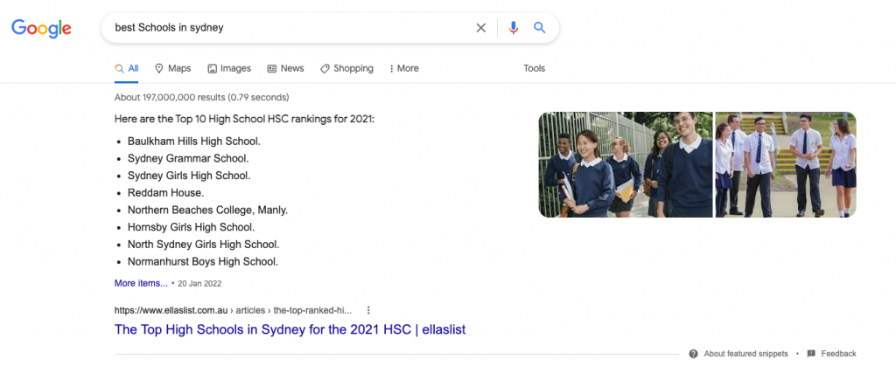Select the Shopping tab

[346, 68]
